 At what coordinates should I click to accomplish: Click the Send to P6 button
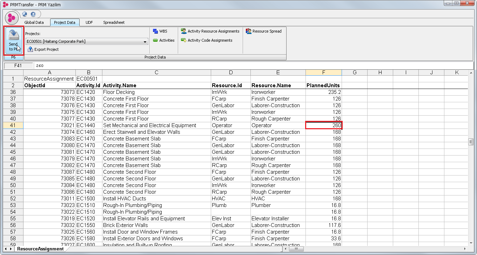(13, 40)
